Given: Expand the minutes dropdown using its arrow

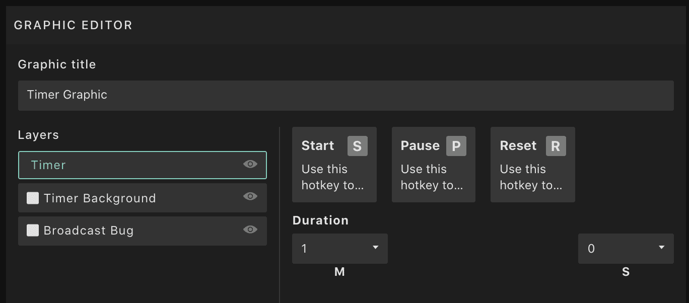Looking at the screenshot, I should click(x=375, y=248).
